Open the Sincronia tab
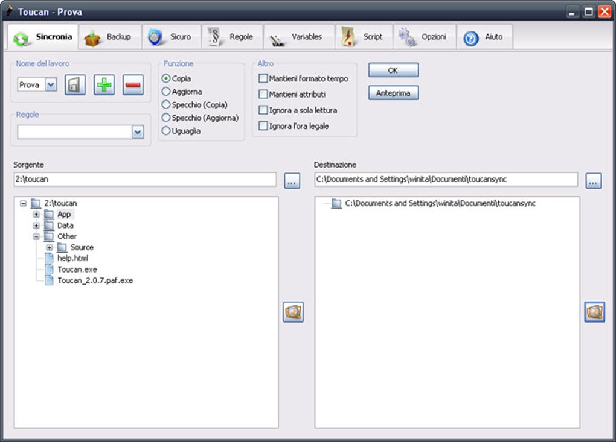Screen dimensions: 616x442 [42, 37]
